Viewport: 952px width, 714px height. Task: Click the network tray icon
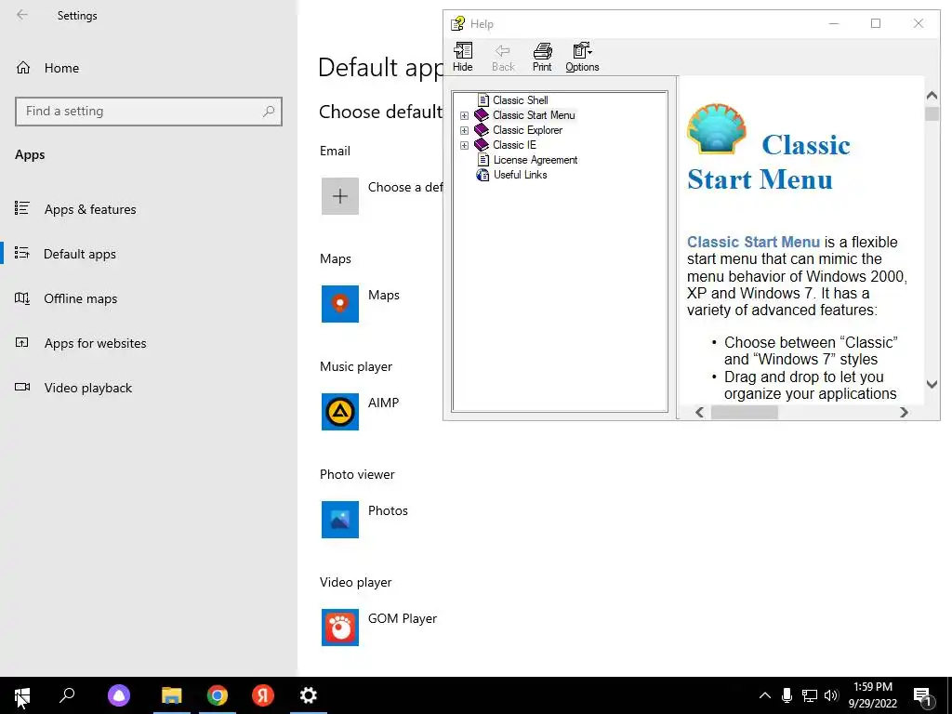(x=810, y=695)
